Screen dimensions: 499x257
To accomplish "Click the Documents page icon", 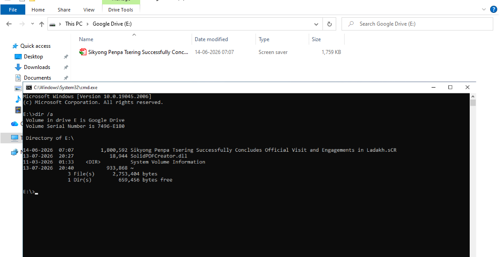I will click(x=18, y=78).
